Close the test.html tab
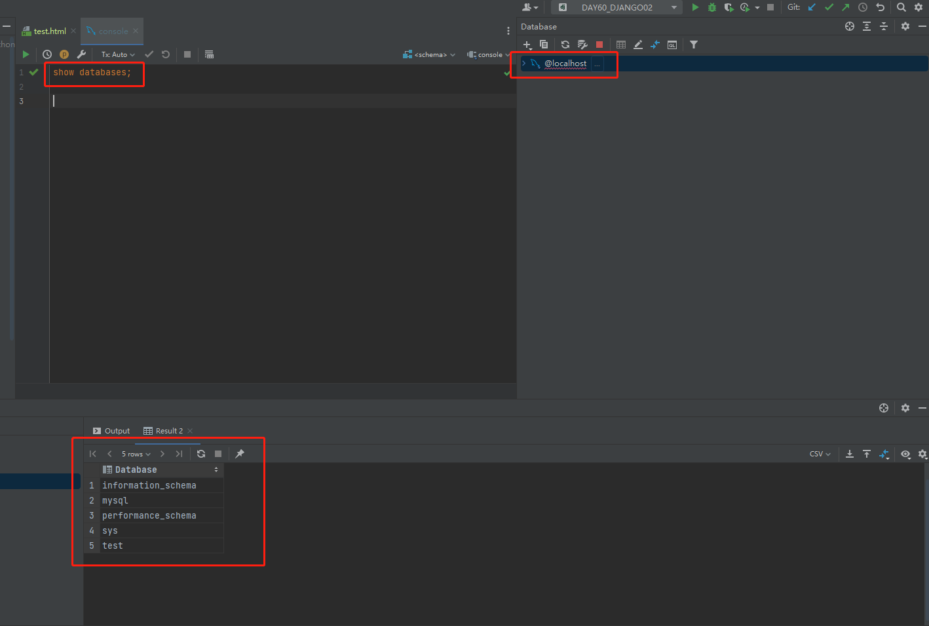Image resolution: width=929 pixels, height=626 pixels. [x=73, y=31]
